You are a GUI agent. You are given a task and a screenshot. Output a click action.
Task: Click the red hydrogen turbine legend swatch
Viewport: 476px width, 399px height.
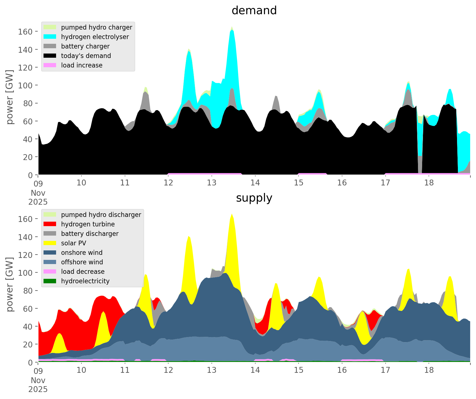[x=50, y=224]
